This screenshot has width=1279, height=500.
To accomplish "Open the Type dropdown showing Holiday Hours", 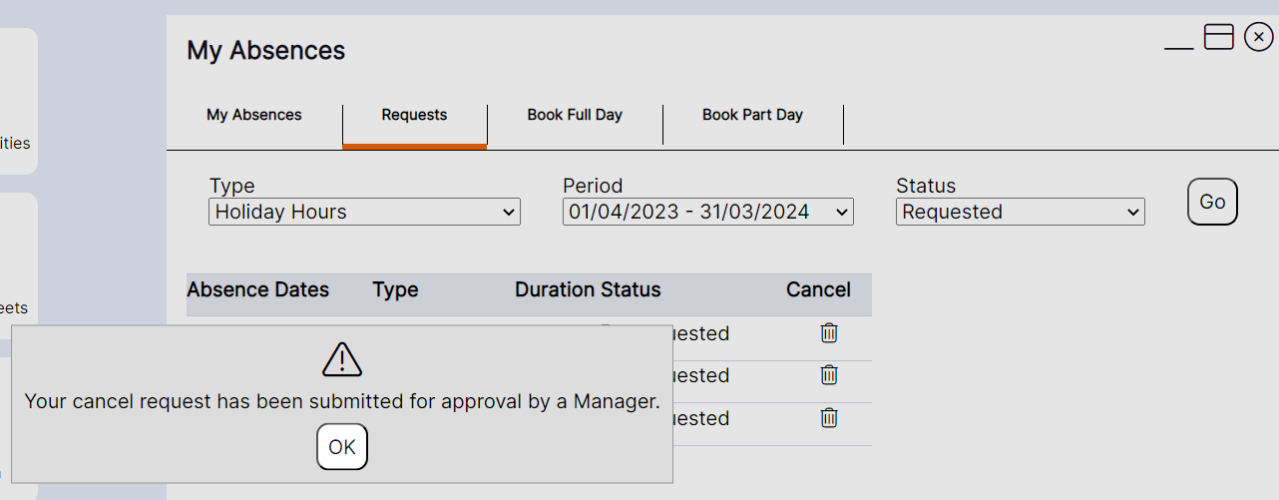I will click(x=364, y=212).
